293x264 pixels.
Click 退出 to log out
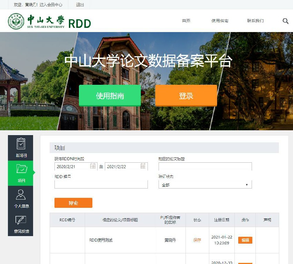pyautogui.click(x=80, y=5)
